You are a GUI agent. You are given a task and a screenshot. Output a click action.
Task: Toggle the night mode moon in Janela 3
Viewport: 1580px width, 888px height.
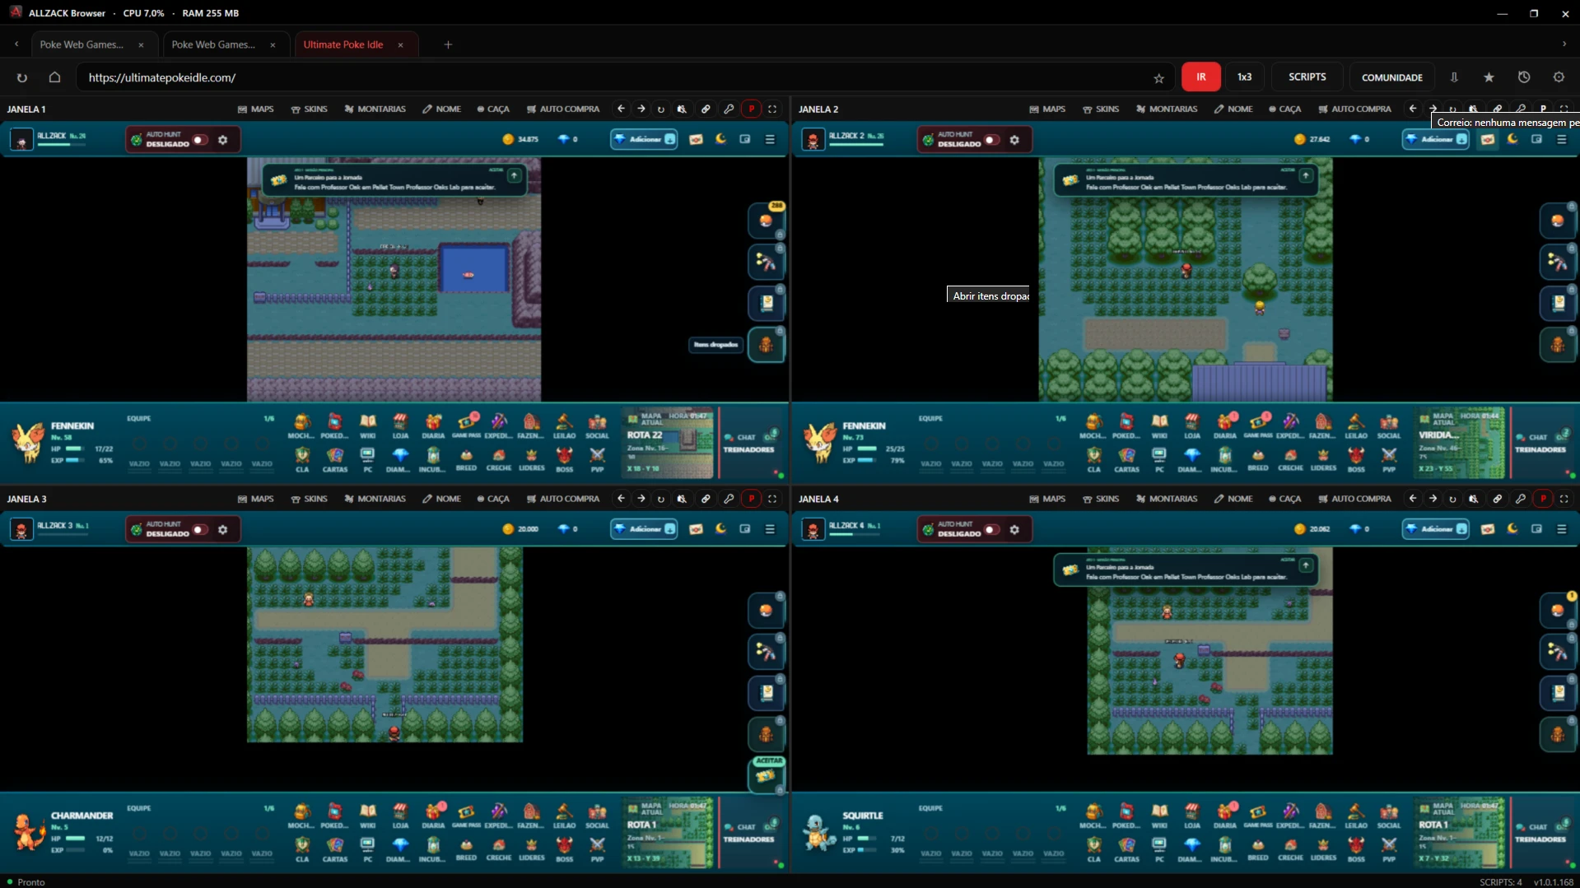pyautogui.click(x=721, y=529)
